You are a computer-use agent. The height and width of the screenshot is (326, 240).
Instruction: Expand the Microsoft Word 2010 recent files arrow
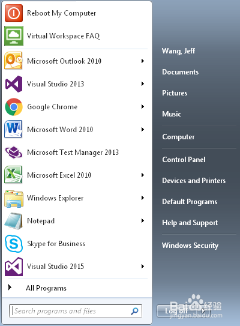click(x=143, y=130)
